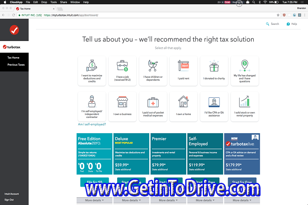Viewport: 308px width, 205px height.
Task: Bookmark the page with the star icon
Action: click(278, 15)
